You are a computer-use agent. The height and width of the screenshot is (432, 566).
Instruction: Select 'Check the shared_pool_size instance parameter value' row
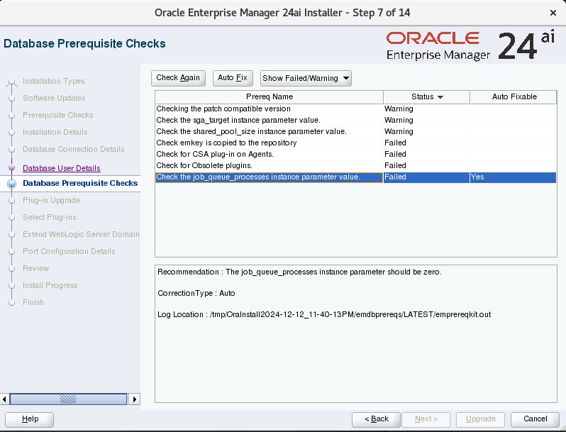click(355, 132)
